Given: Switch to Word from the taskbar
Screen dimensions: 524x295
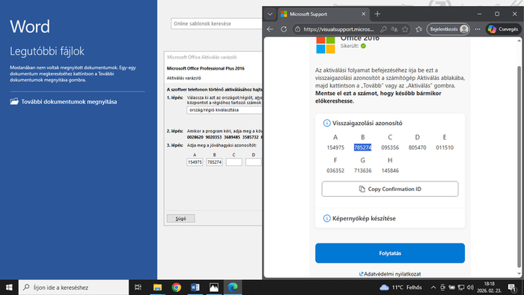Looking at the screenshot, I should tap(195, 288).
